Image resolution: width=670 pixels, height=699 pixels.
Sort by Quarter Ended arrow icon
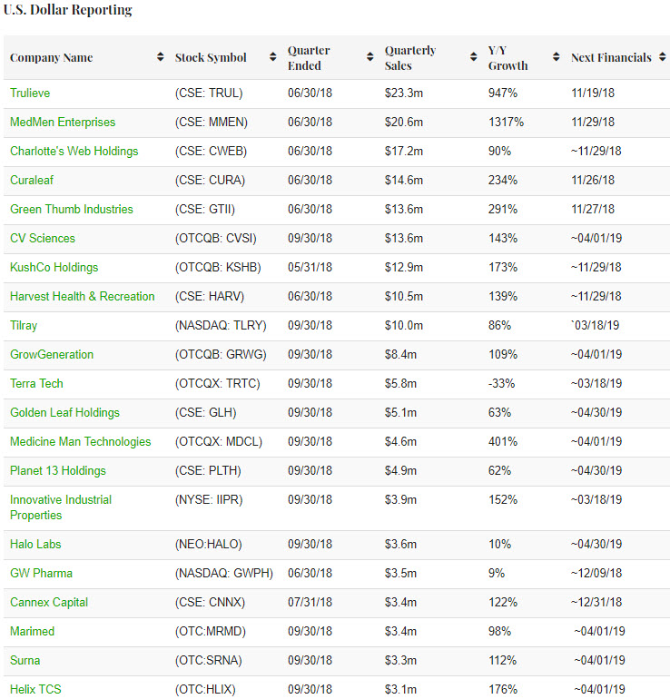pyautogui.click(x=370, y=57)
